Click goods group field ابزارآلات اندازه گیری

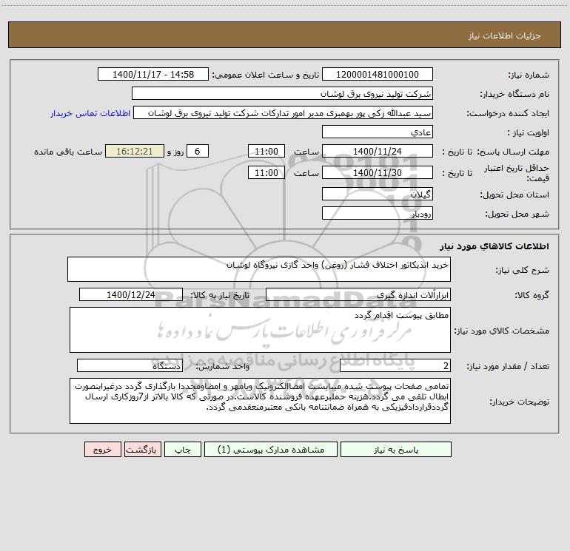coord(358,294)
